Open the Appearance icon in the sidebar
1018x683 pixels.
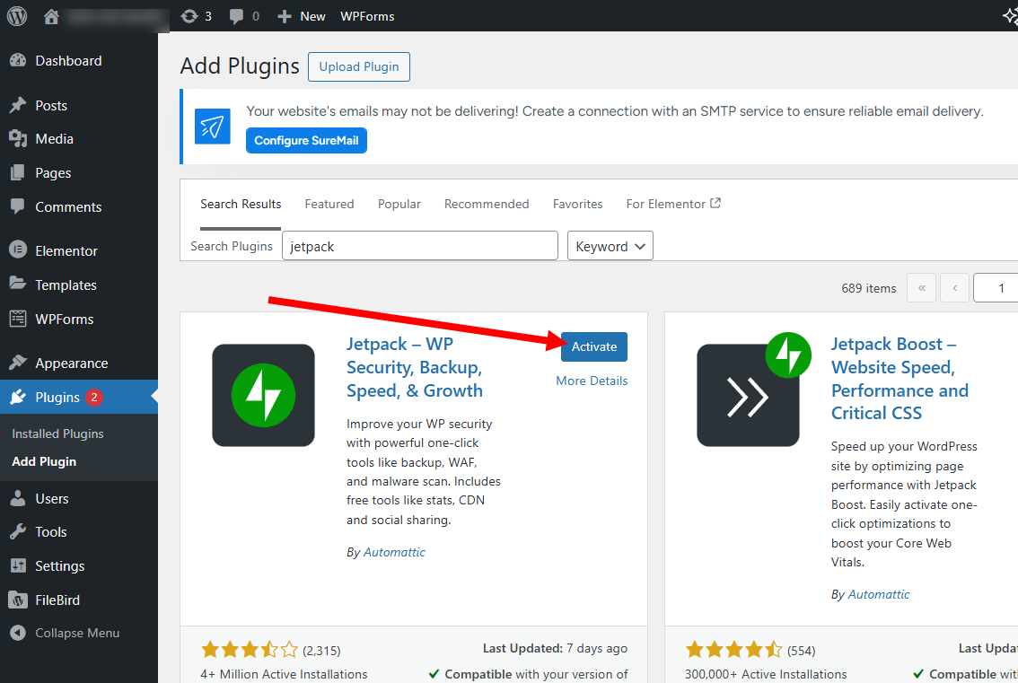[x=20, y=363]
